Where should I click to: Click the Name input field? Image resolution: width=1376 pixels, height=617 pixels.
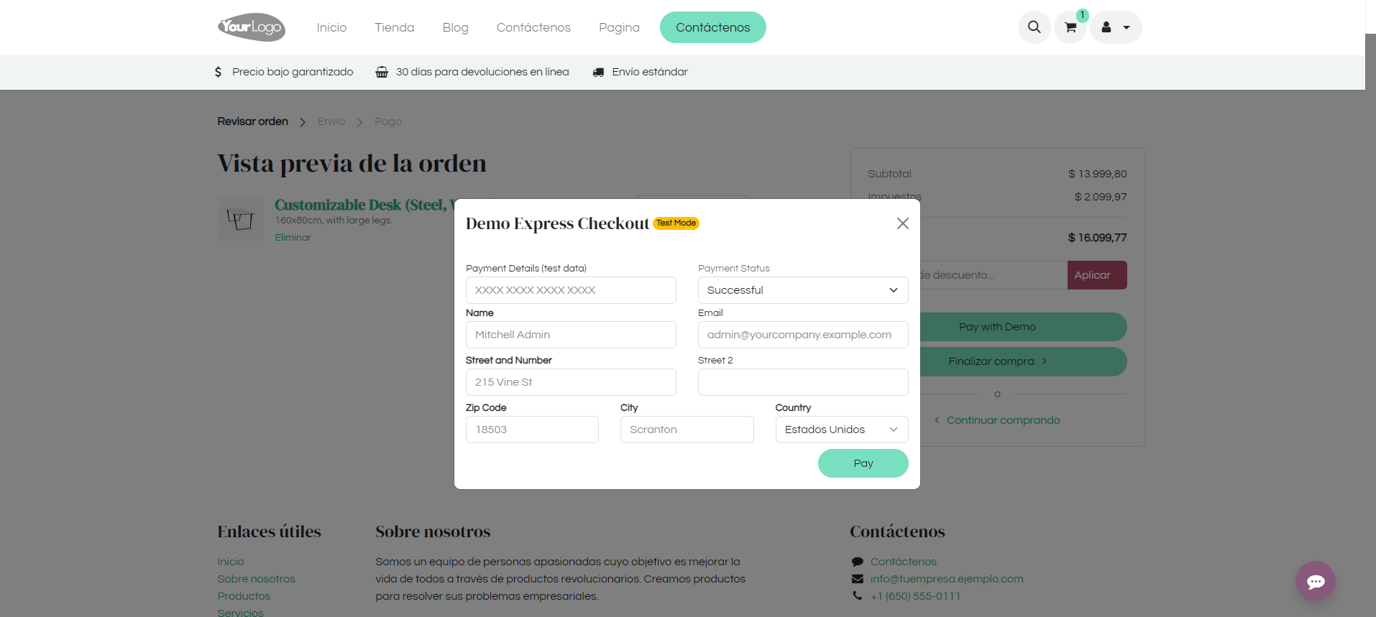pos(570,335)
